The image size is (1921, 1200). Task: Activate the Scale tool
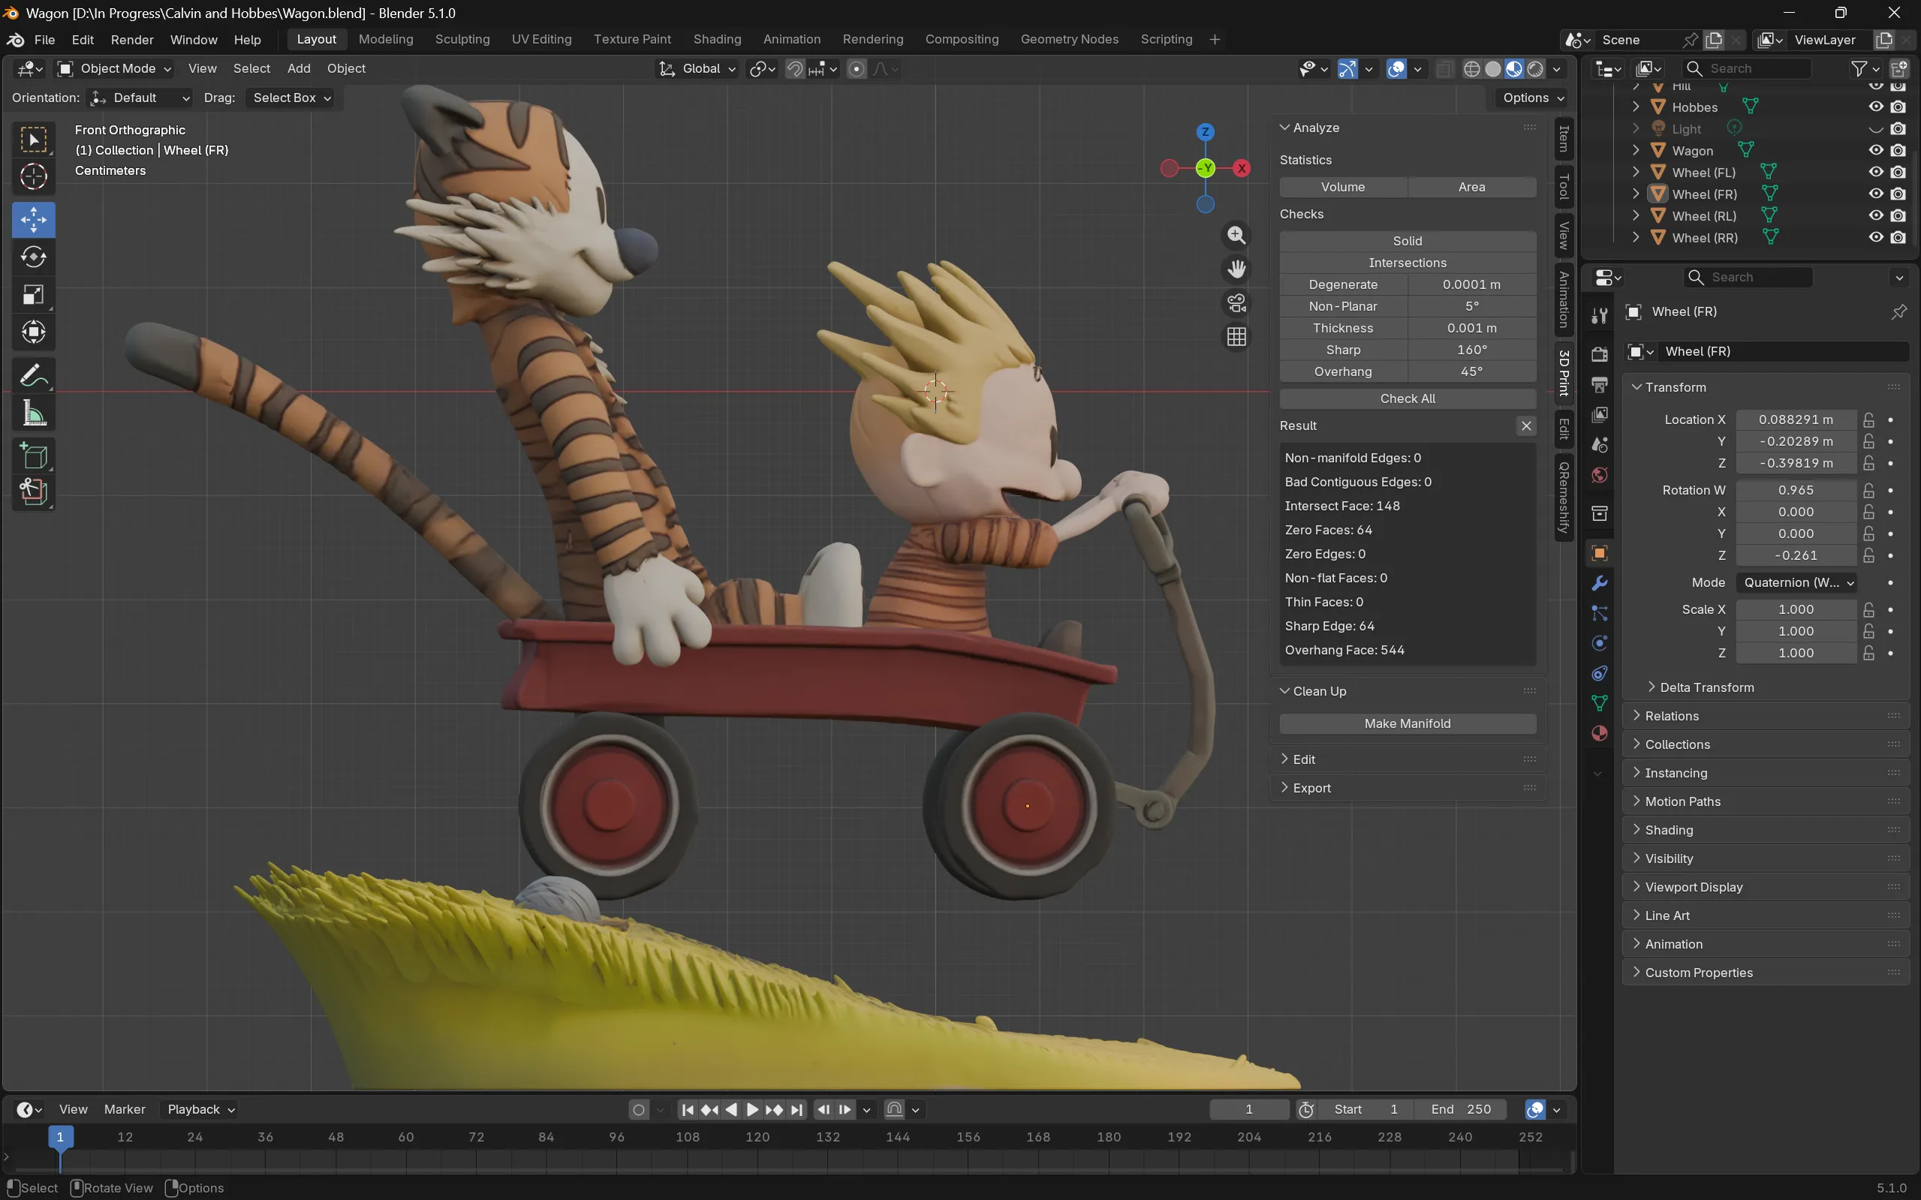tap(33, 294)
